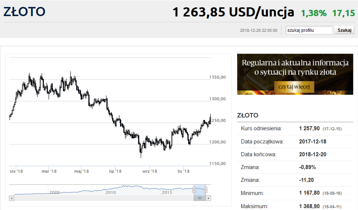The height and width of the screenshot is (210, 358).
Task: Click the reference date '(17-12-15)'
Action: pos(332,129)
